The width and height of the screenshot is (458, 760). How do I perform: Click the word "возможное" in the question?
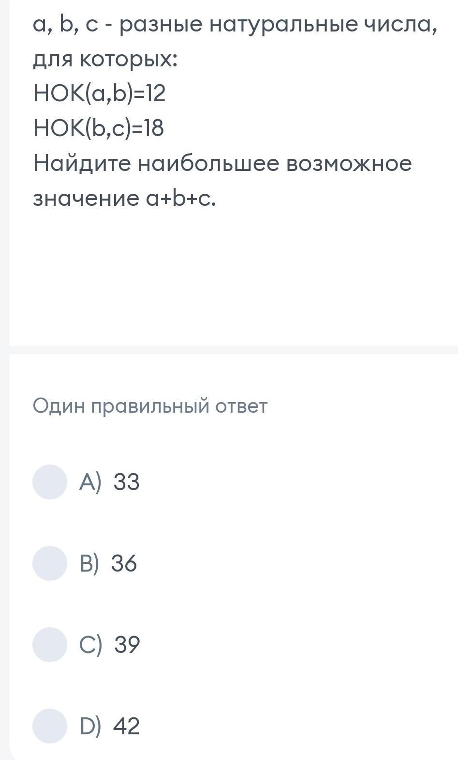click(x=349, y=163)
